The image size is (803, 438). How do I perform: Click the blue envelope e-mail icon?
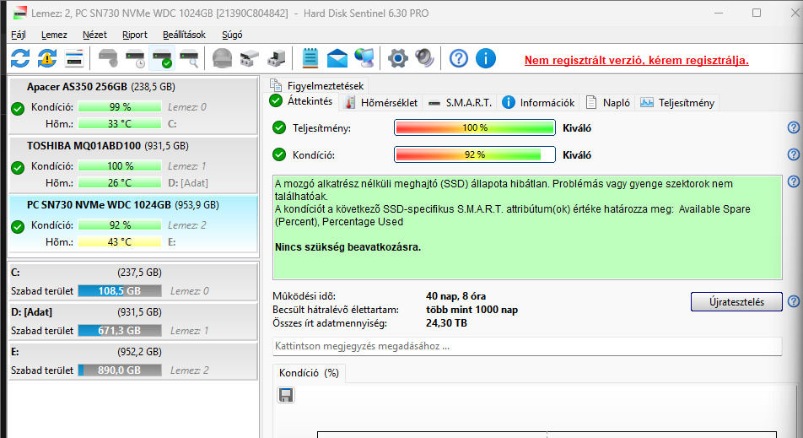tap(337, 58)
